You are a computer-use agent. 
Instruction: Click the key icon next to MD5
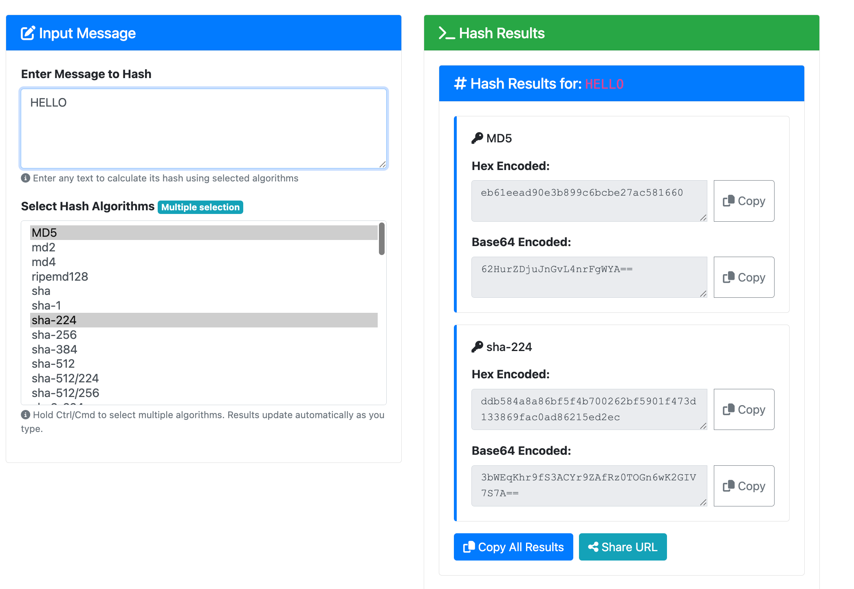[477, 138]
